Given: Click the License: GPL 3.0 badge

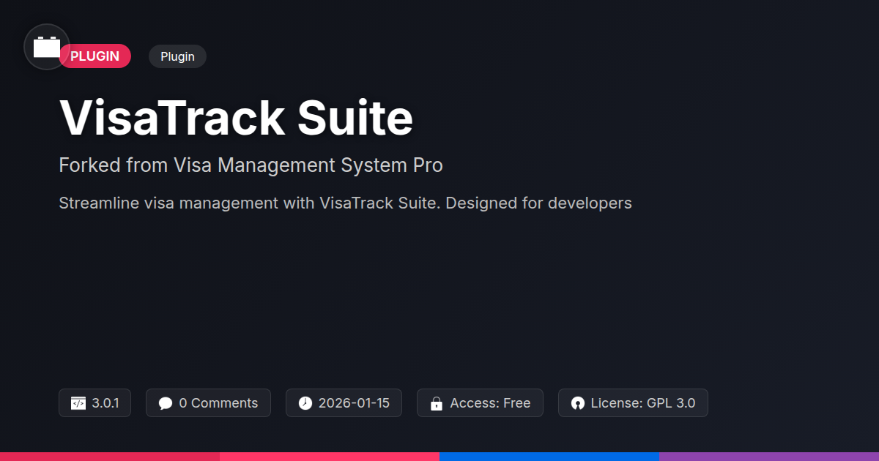Looking at the screenshot, I should click(633, 403).
